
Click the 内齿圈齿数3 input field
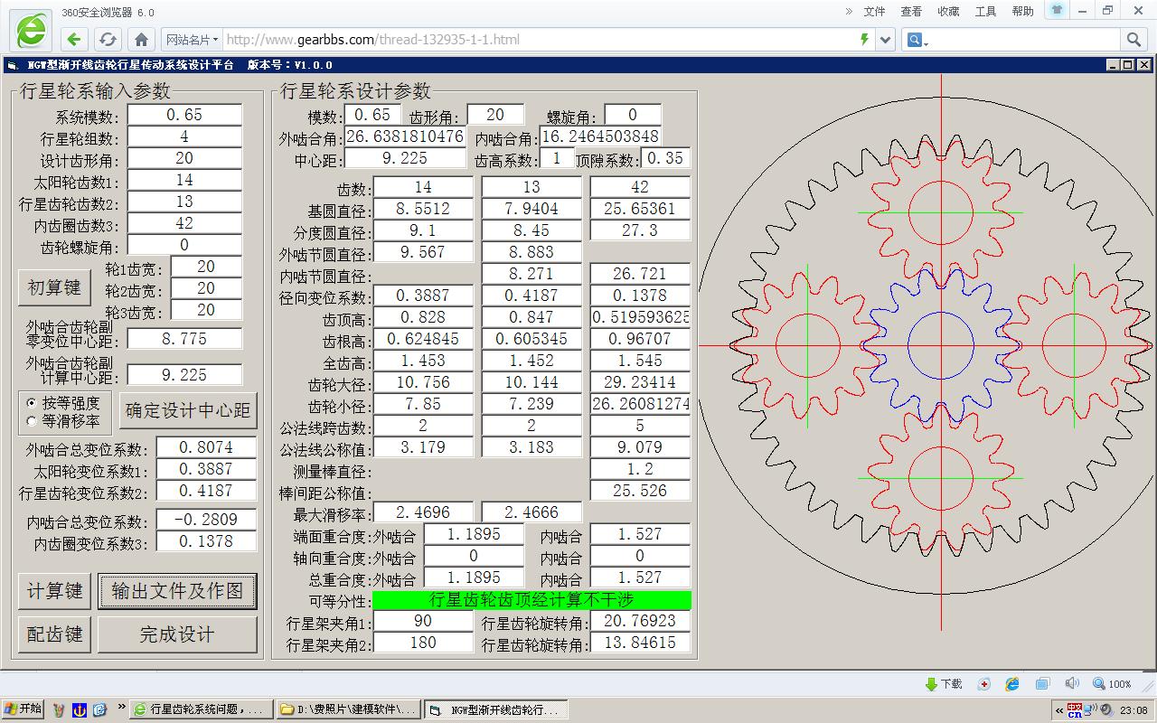(x=184, y=223)
